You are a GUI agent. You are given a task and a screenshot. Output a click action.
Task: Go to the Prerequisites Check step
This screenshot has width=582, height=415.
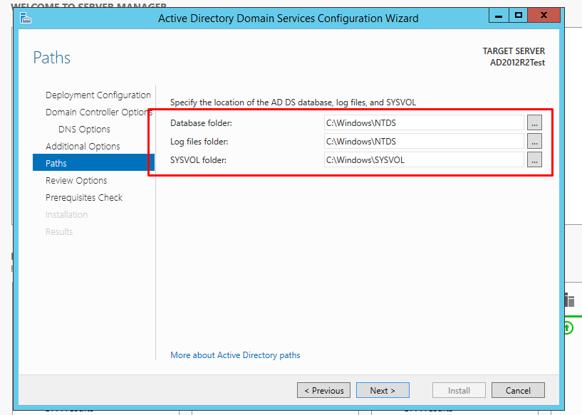tap(84, 197)
